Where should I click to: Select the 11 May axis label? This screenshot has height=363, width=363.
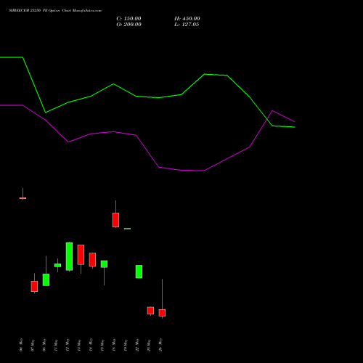coord(56,345)
